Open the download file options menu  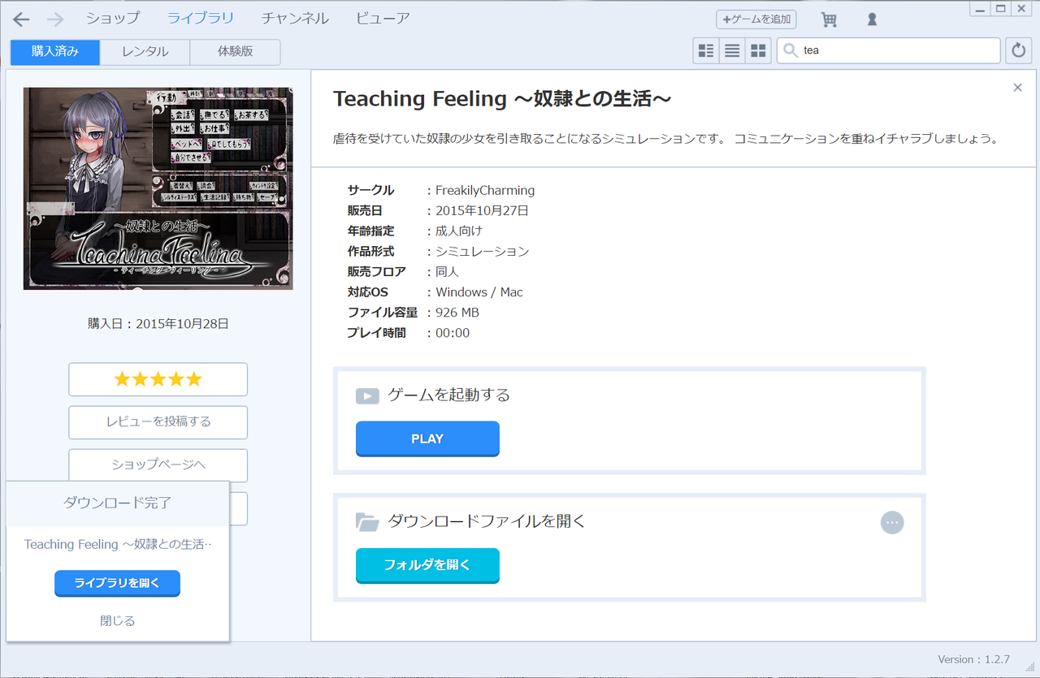(892, 522)
